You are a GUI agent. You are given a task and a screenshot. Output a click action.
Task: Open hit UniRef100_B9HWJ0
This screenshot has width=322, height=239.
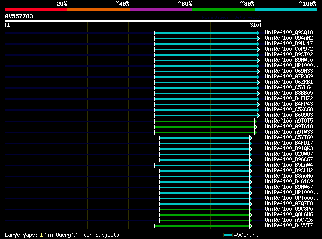289,60
